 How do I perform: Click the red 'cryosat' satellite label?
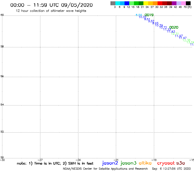coord(166,163)
